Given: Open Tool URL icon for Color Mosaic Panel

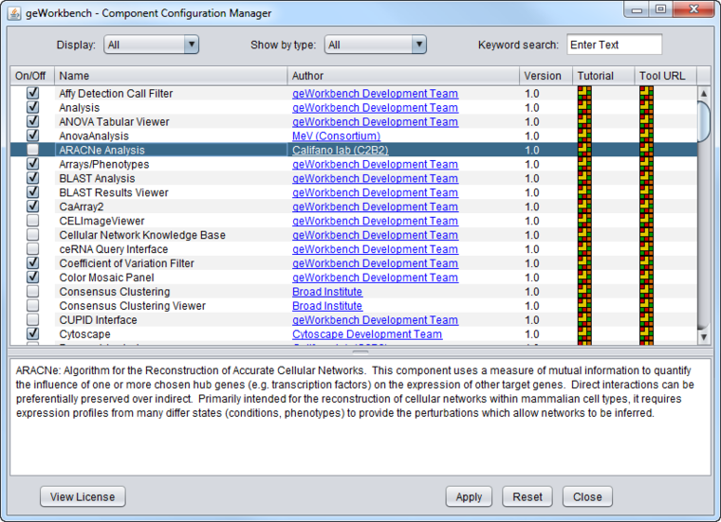Looking at the screenshot, I should [646, 278].
